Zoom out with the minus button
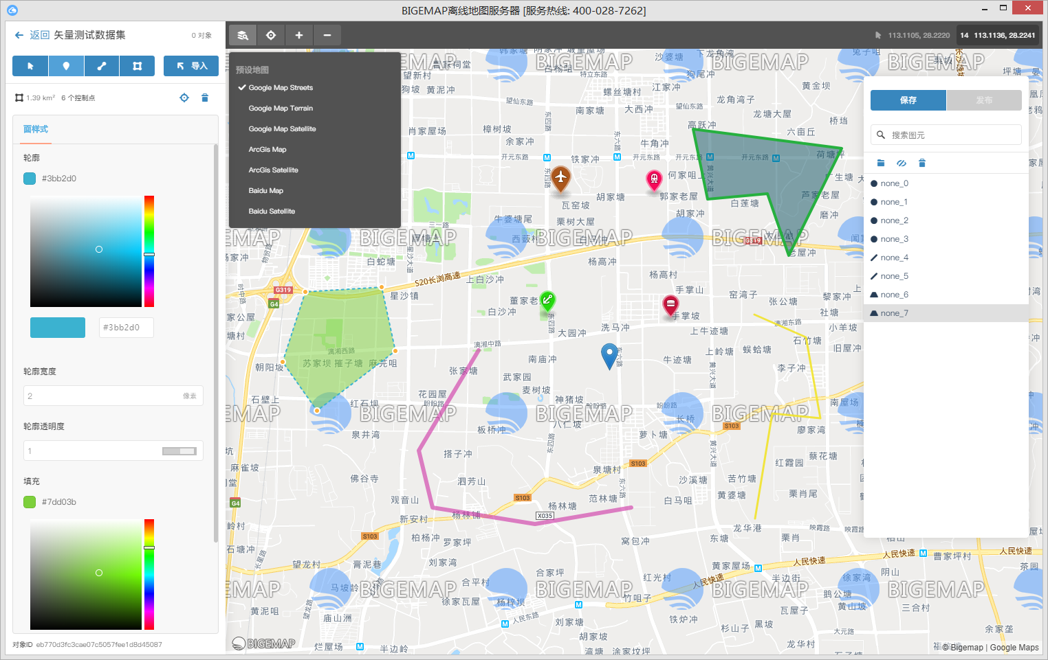The width and height of the screenshot is (1048, 660). [x=327, y=35]
